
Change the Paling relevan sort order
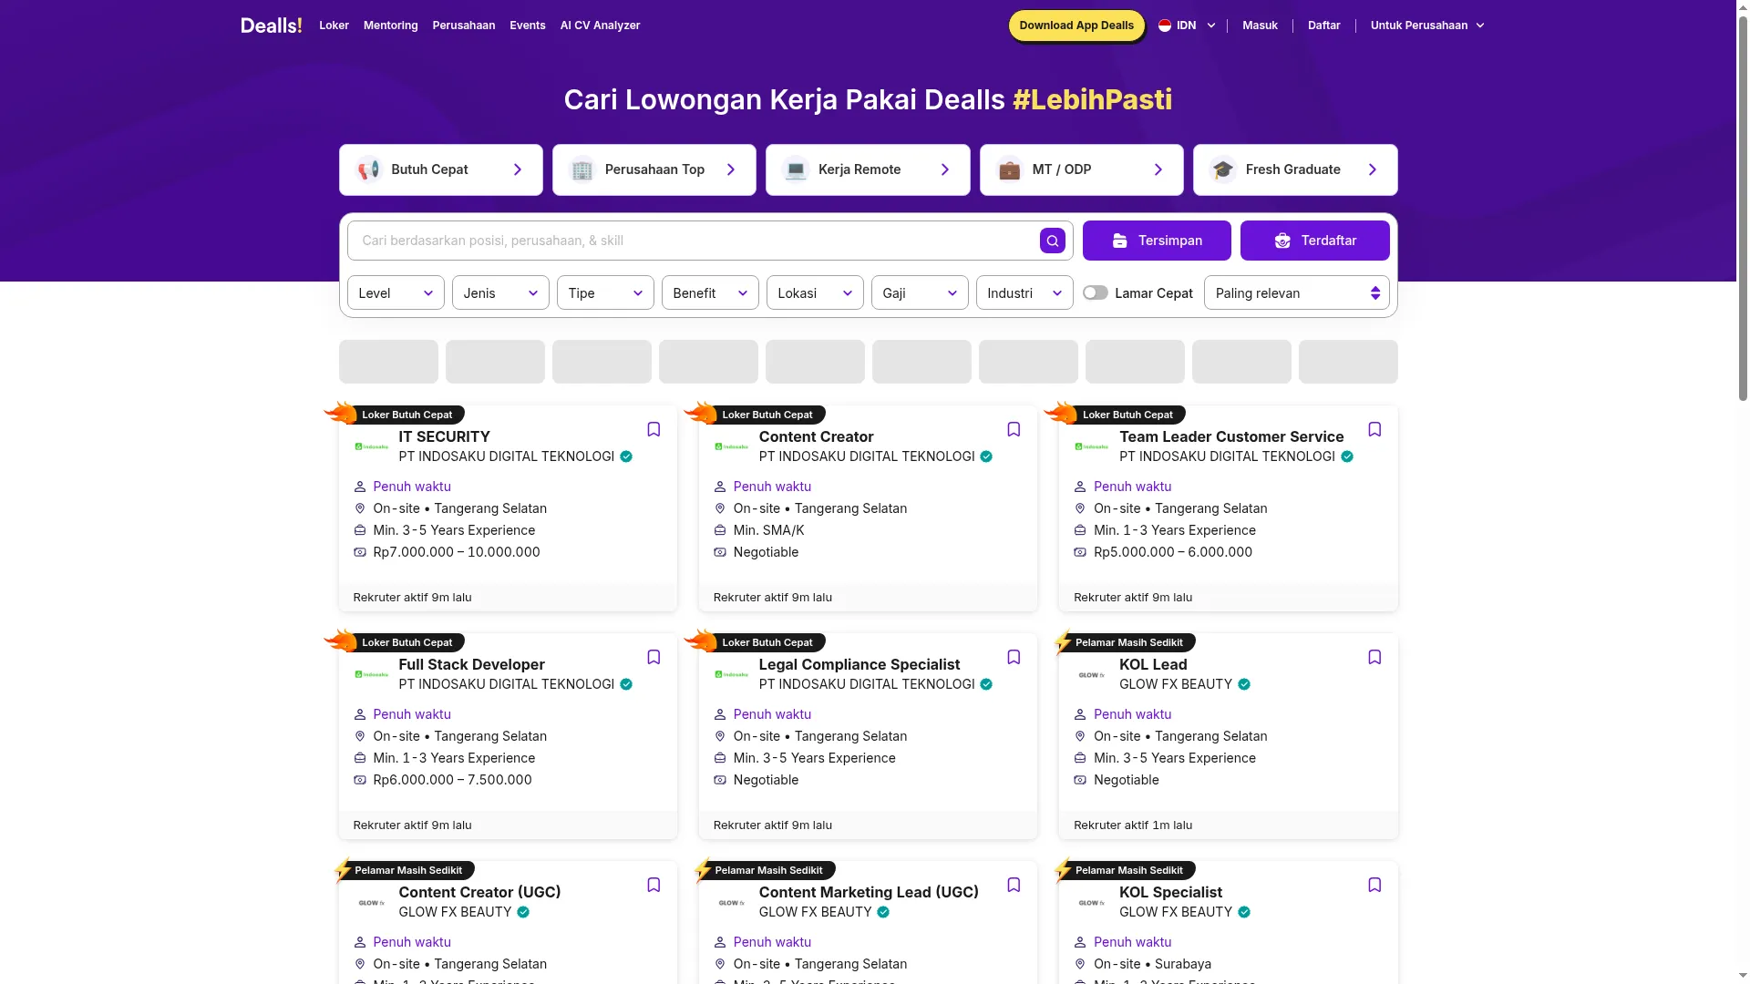pyautogui.click(x=1296, y=292)
